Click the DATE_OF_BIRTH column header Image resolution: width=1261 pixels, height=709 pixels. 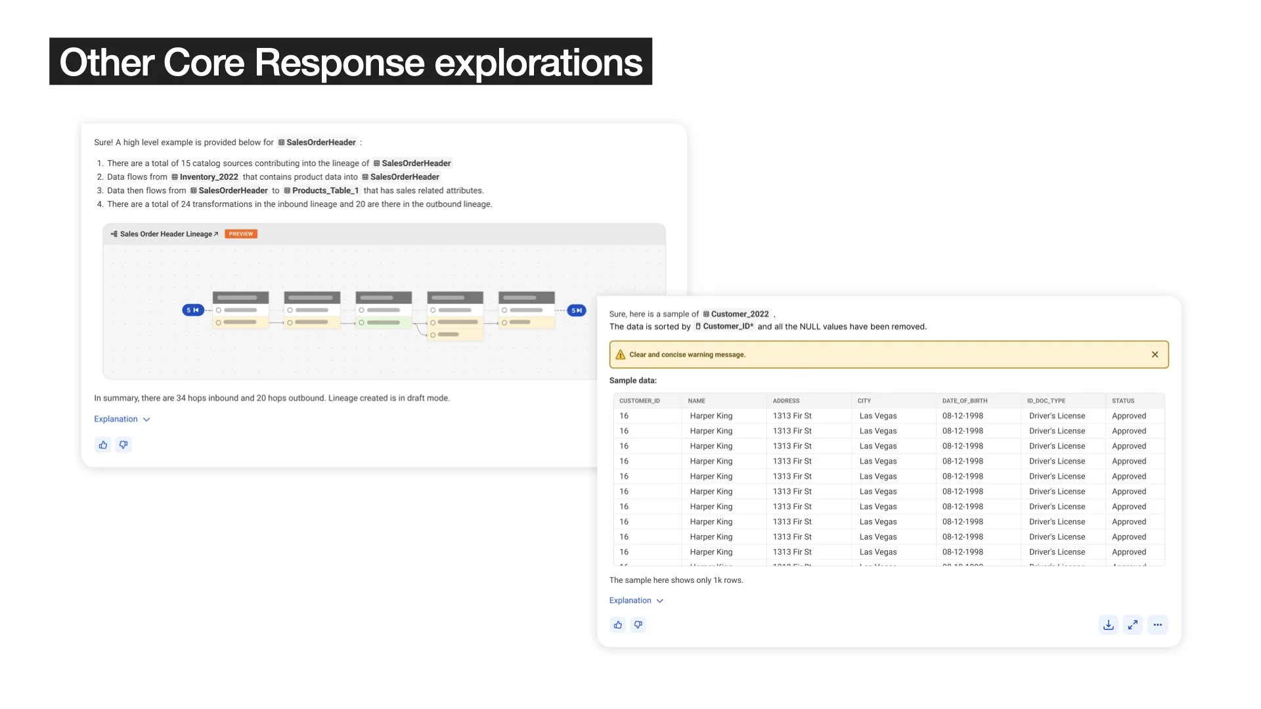click(964, 400)
